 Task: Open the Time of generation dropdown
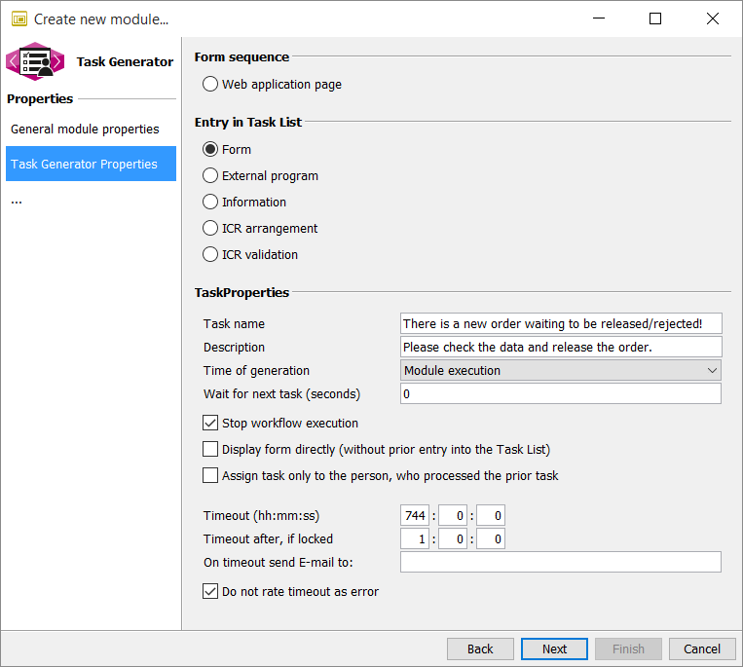(x=560, y=371)
